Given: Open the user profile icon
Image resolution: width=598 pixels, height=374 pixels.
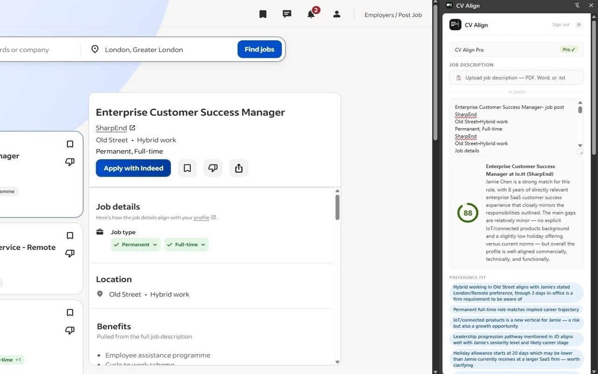Looking at the screenshot, I should tap(336, 14).
